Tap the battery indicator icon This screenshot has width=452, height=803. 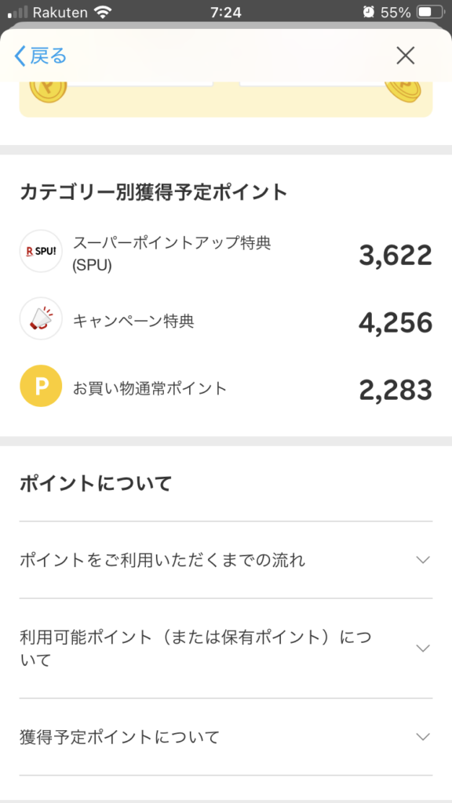point(430,13)
